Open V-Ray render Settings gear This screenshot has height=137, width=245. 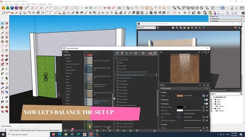click(x=143, y=53)
